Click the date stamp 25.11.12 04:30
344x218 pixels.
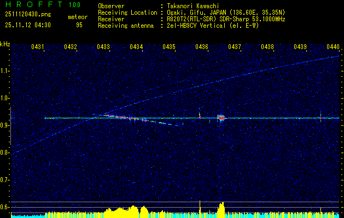click(28, 25)
